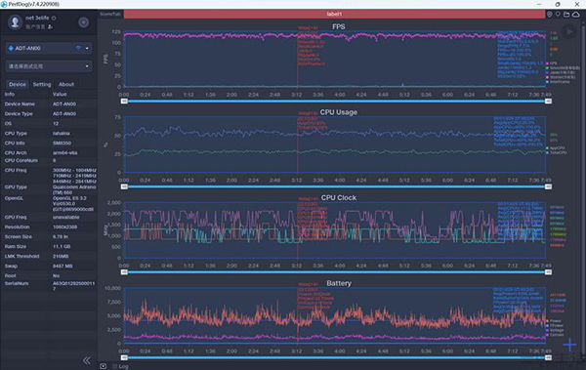Click the CPU Clock chart title

(339, 198)
